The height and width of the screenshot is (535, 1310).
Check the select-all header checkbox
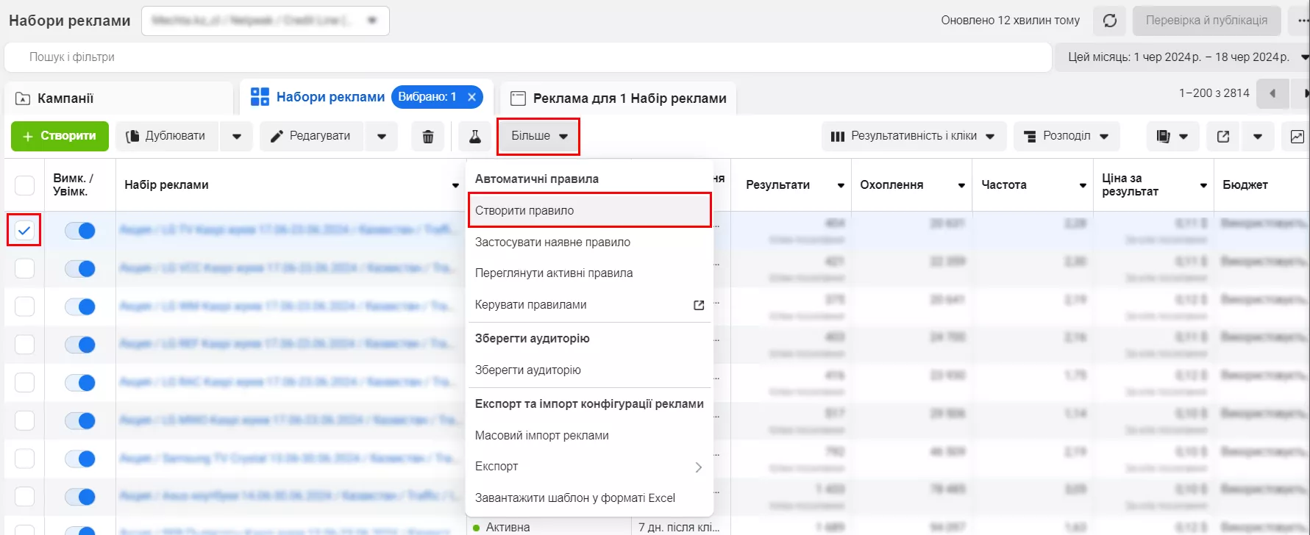pos(24,185)
